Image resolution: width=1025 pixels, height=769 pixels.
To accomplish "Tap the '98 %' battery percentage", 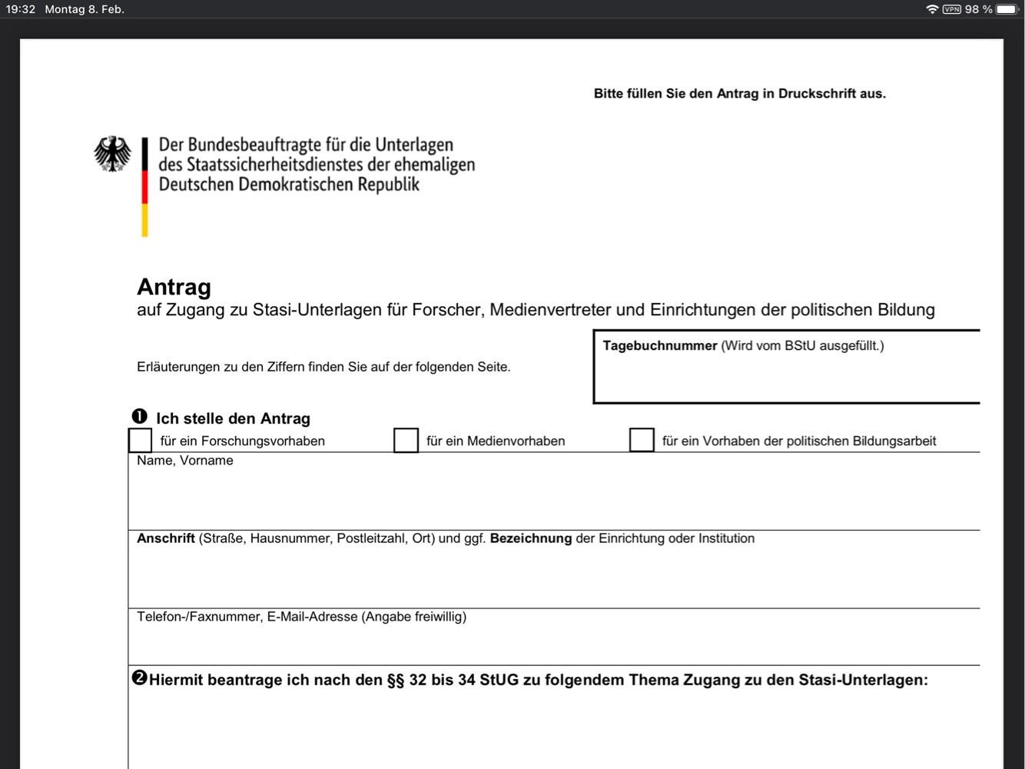I will click(x=978, y=9).
